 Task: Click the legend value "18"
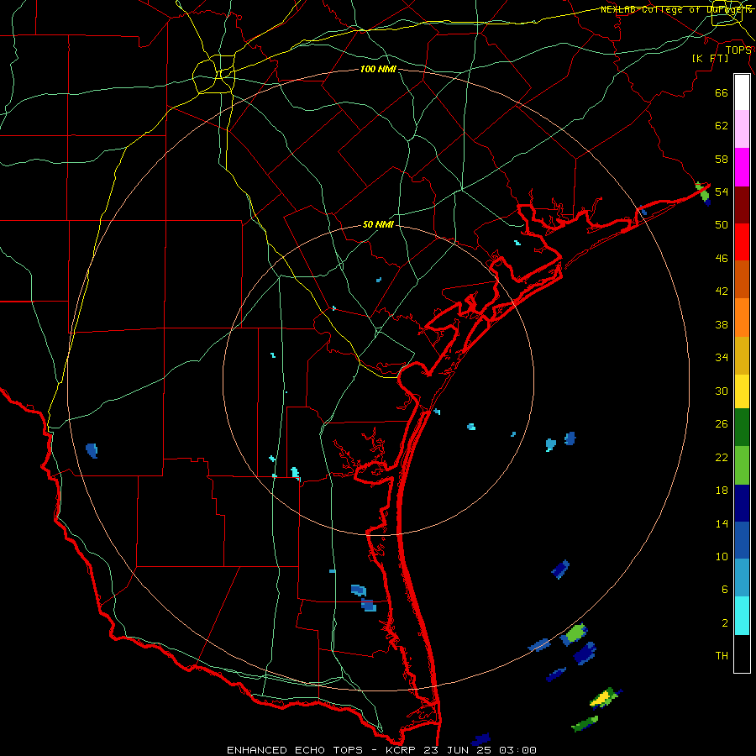[x=722, y=491]
